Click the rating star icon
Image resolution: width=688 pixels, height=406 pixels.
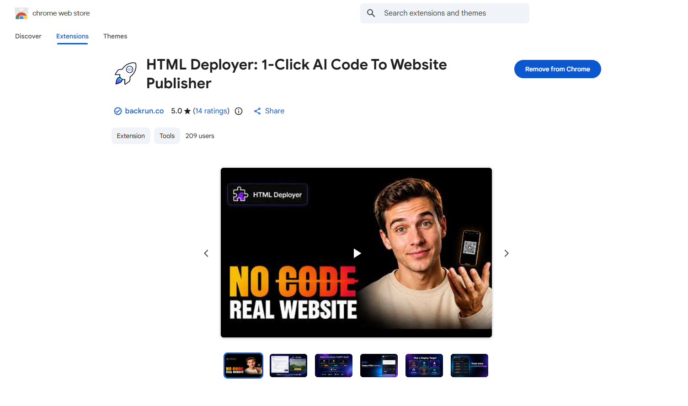point(187,111)
